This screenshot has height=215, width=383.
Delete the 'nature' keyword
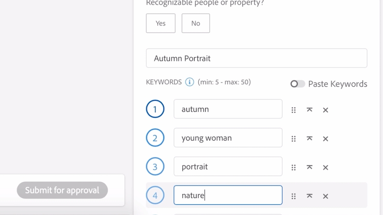(x=326, y=196)
